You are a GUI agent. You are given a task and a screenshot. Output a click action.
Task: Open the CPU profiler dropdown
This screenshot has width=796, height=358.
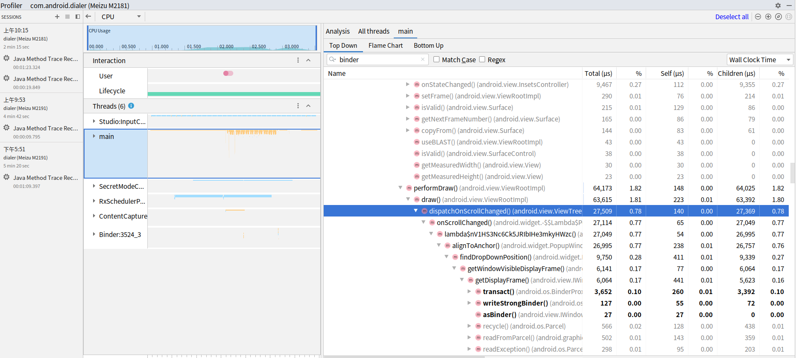(x=121, y=17)
